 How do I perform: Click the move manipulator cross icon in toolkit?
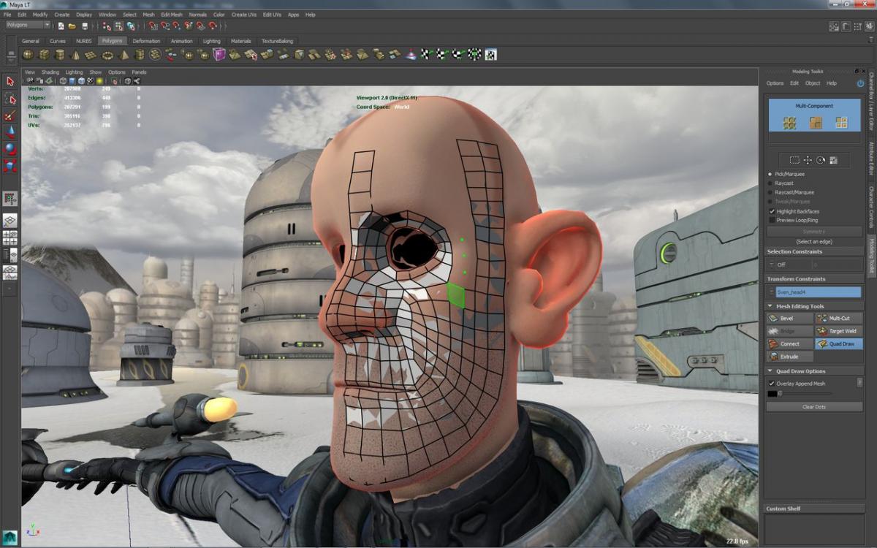(808, 160)
